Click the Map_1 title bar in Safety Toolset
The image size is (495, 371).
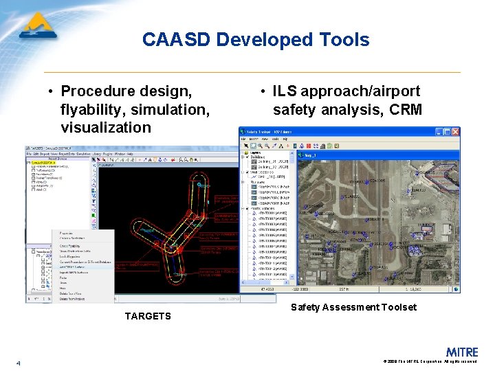coord(378,155)
